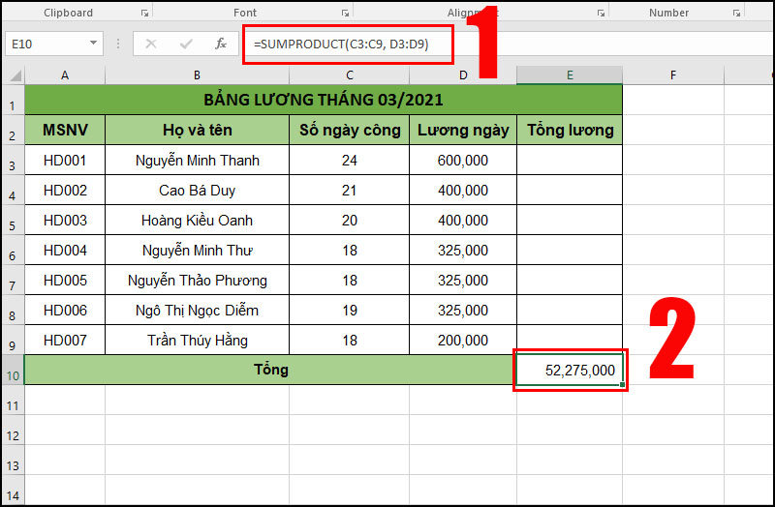Click the cell with employee ID HD005
775x507 pixels.
65,281
